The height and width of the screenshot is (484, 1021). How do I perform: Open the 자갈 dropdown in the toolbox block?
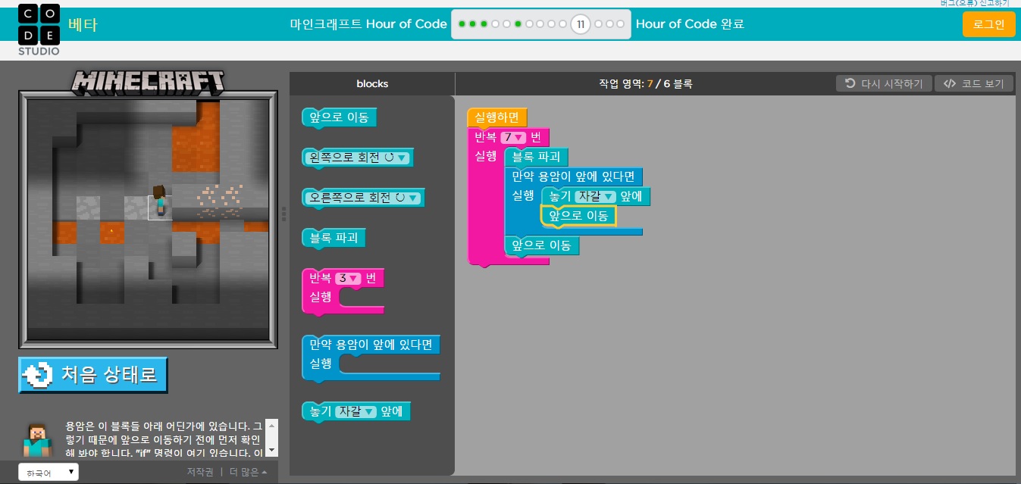(356, 411)
